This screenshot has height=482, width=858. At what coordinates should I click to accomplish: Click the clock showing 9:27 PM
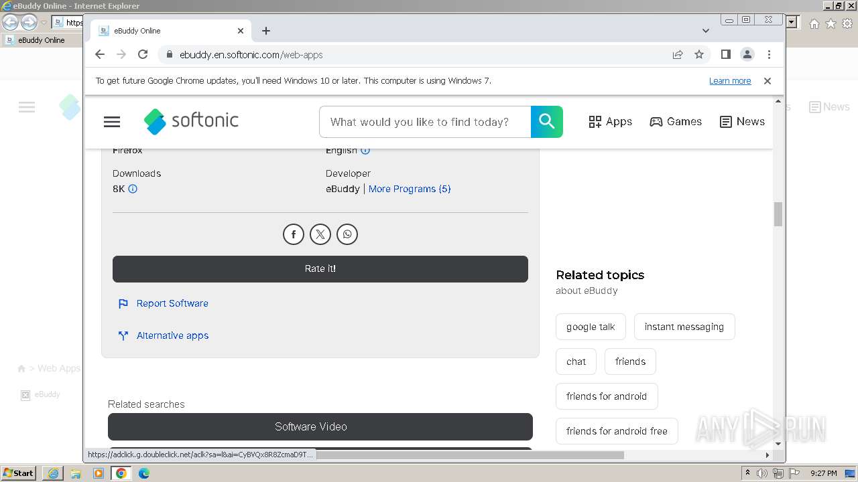tap(824, 473)
